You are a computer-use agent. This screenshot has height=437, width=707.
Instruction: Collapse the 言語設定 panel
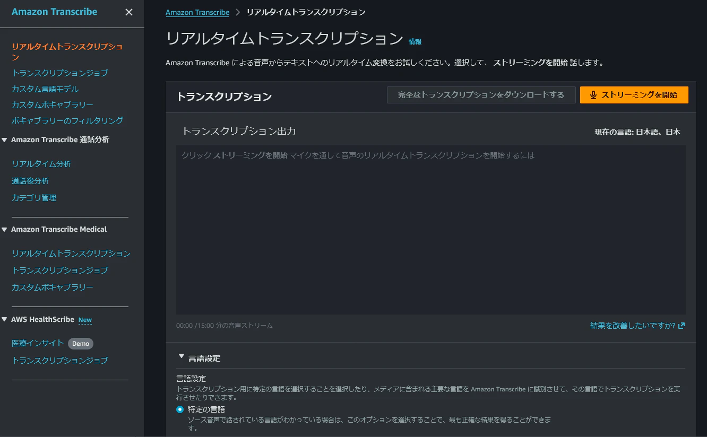(181, 357)
